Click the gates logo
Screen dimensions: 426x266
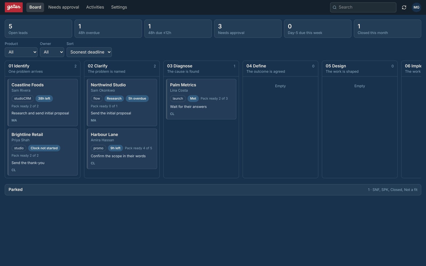coord(14,7)
